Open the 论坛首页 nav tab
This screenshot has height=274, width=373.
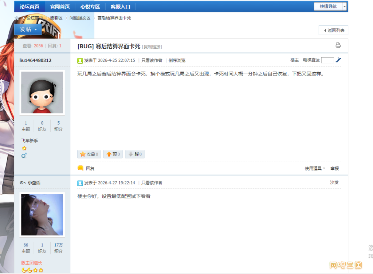(x=30, y=7)
